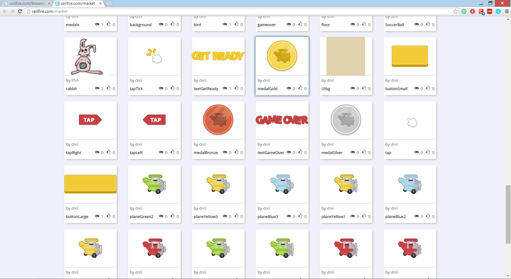Switch to the ceilfire.com/browse tab
The image size is (511, 279).
click(x=27, y=3)
